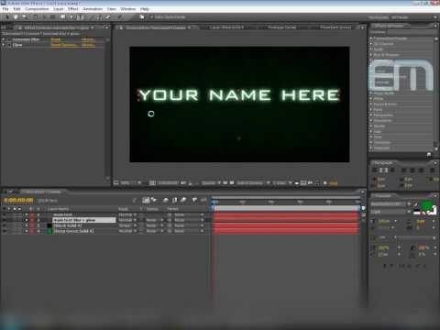Click Reset link for first effect

56,39
